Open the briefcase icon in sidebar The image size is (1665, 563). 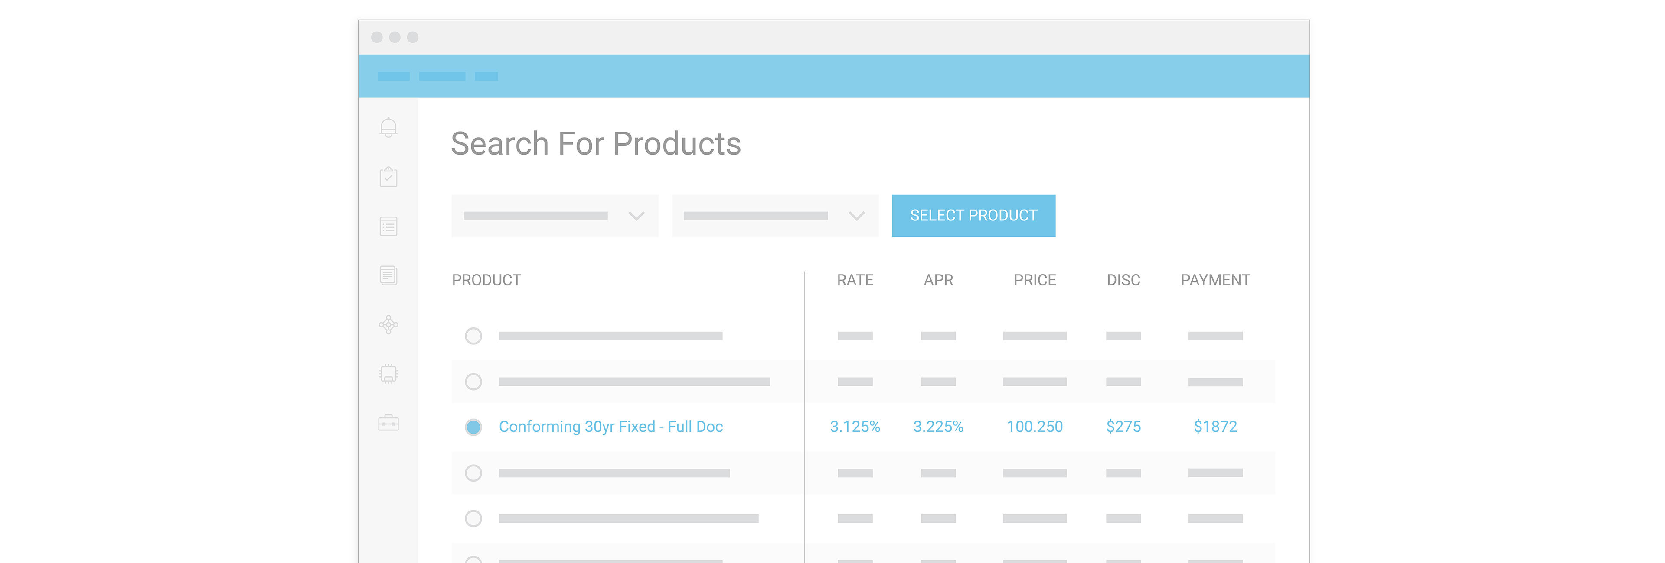coord(388,423)
